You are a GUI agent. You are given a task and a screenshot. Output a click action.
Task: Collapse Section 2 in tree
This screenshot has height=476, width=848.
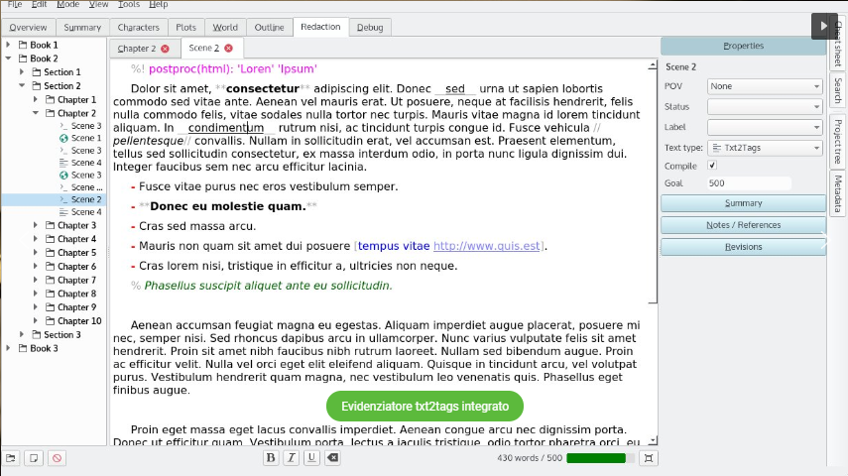[x=22, y=85]
